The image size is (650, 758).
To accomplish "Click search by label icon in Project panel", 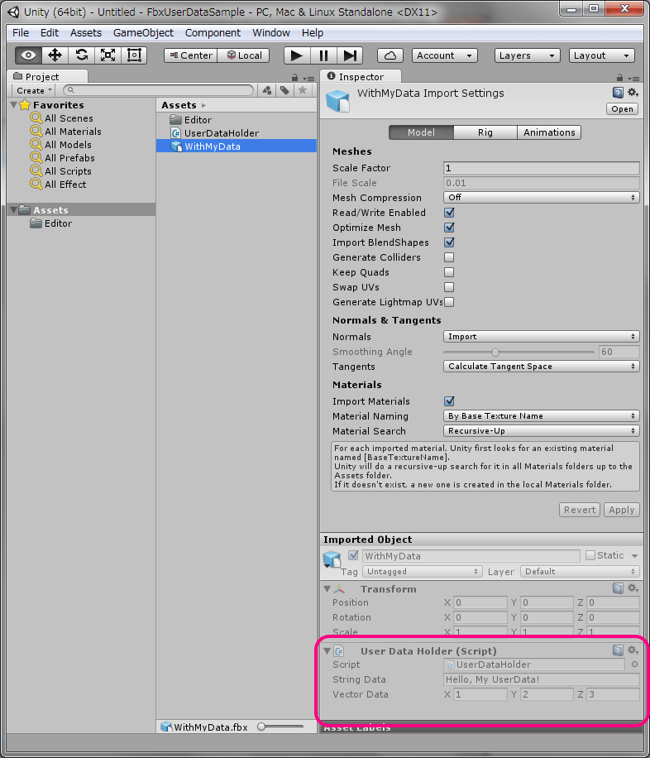I will point(284,90).
